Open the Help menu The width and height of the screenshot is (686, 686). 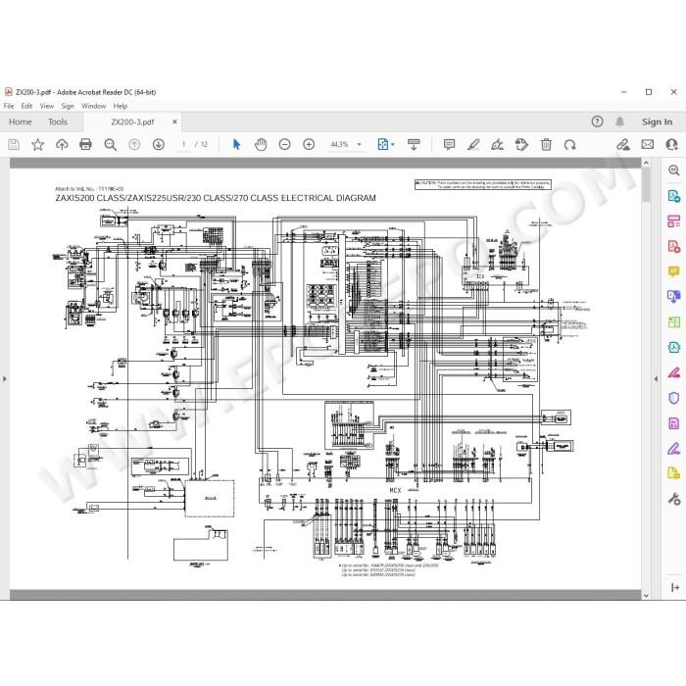[121, 106]
